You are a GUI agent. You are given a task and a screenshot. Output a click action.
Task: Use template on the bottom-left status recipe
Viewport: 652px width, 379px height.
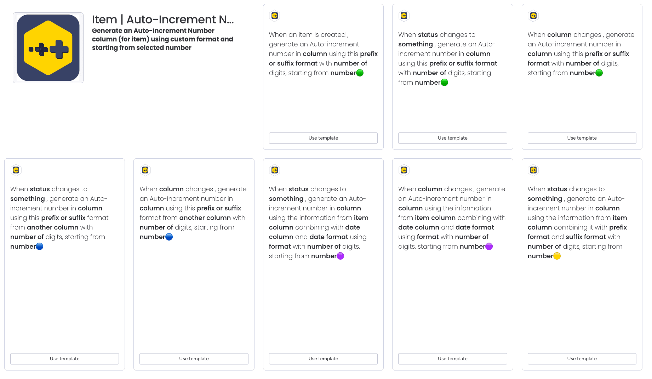click(64, 358)
